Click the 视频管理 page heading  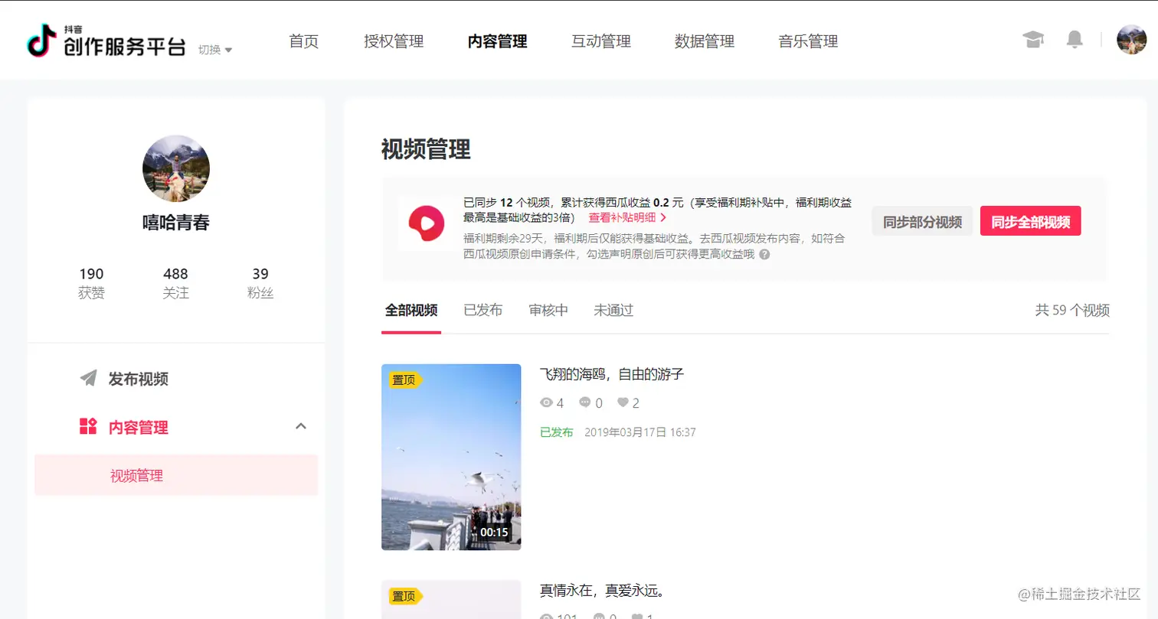(426, 149)
